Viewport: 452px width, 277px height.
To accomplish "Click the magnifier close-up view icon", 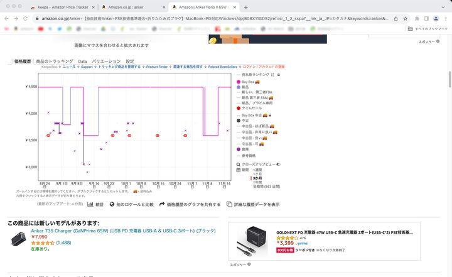I will [237, 164].
